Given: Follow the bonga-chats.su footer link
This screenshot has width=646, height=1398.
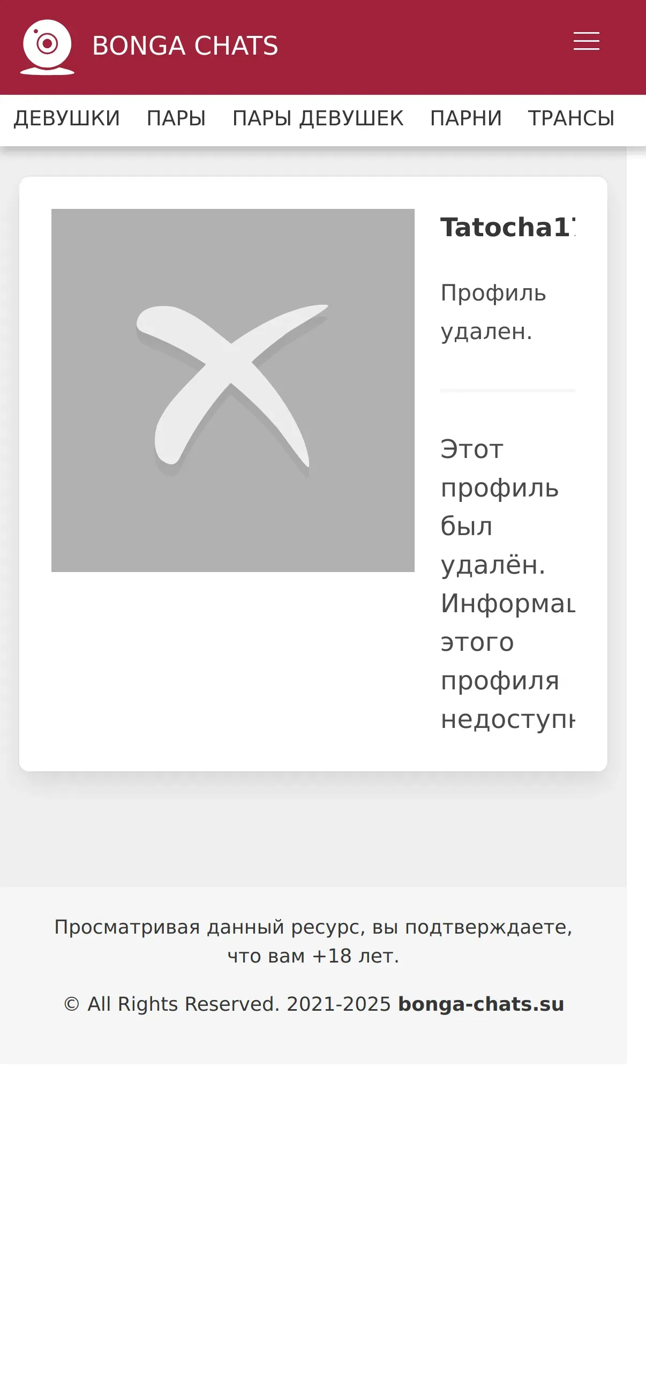Looking at the screenshot, I should [x=481, y=1004].
